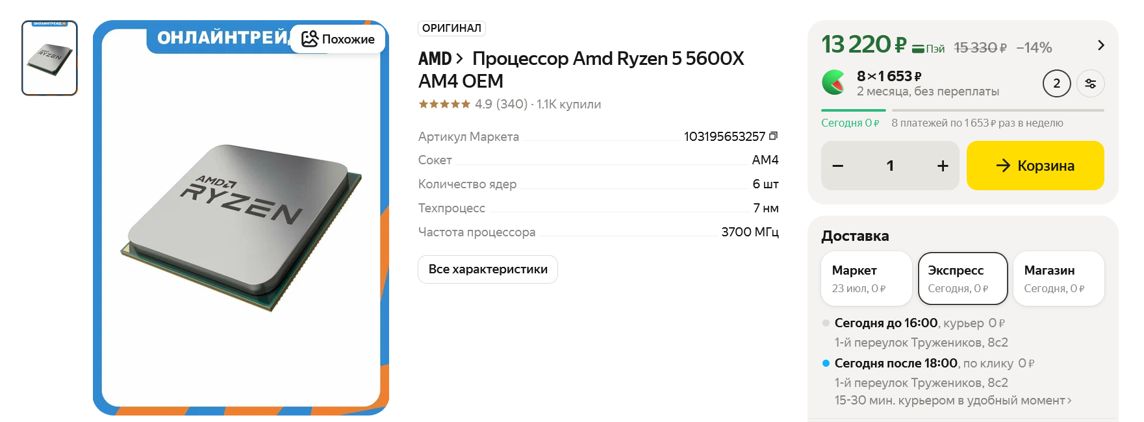Decrease quantity with the minus button

(838, 166)
